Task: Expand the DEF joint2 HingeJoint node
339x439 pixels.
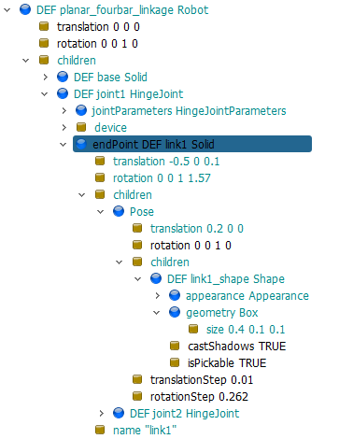Action: [x=101, y=413]
